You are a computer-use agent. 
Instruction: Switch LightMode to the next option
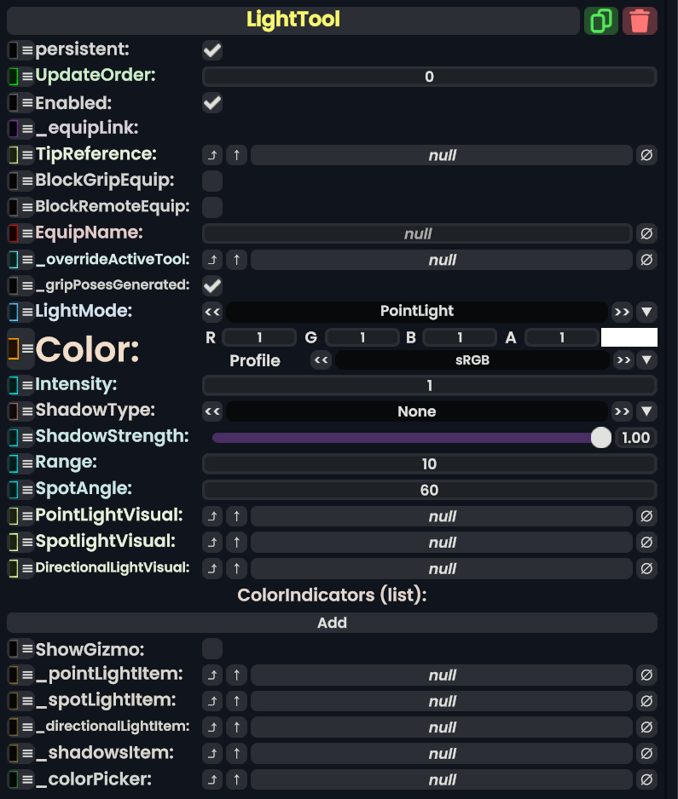(623, 312)
